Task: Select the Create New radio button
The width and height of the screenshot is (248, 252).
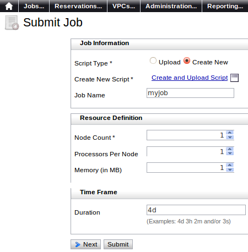Action: (187, 61)
